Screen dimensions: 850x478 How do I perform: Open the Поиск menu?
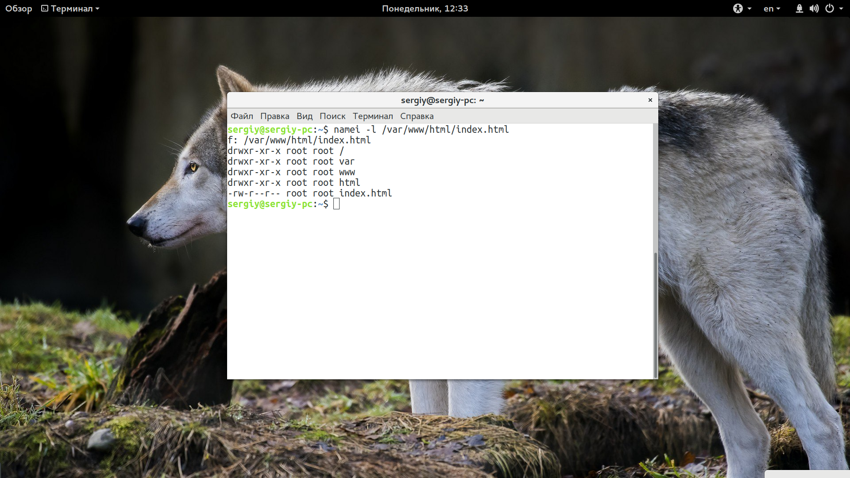coord(332,116)
